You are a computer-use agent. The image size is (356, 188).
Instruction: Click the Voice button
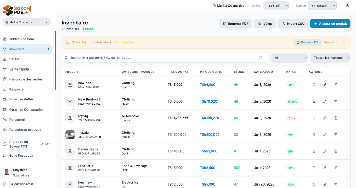(265, 24)
